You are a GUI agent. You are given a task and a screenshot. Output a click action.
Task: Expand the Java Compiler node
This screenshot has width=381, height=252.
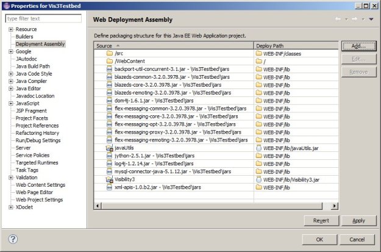click(11, 81)
